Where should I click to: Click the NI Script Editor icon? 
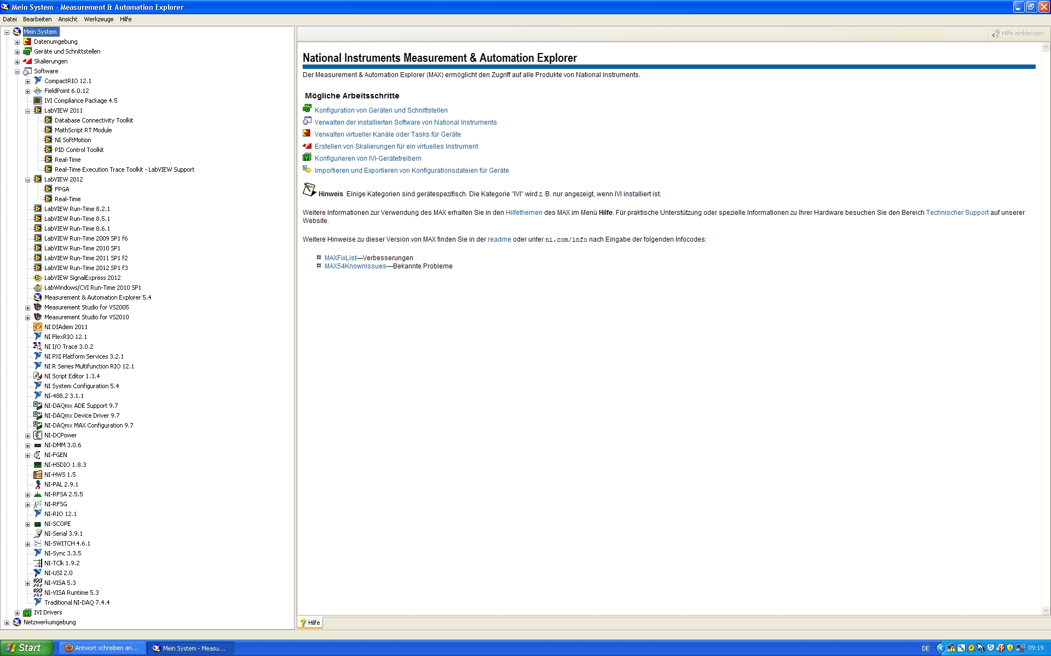click(x=38, y=376)
